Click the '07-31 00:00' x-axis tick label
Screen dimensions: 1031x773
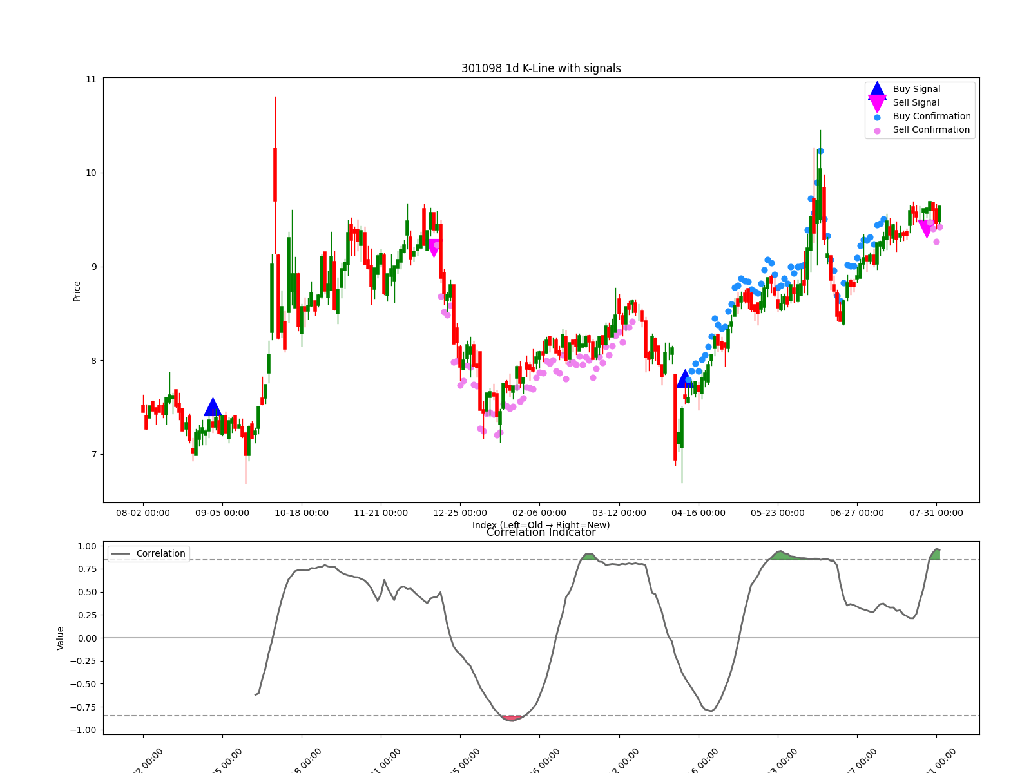[936, 513]
